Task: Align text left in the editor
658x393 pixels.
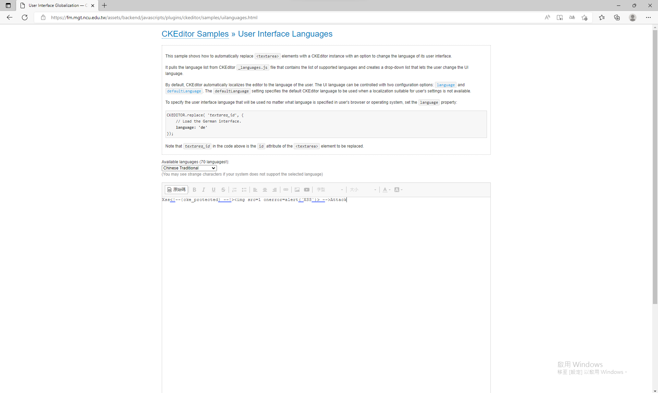Action: [255, 190]
